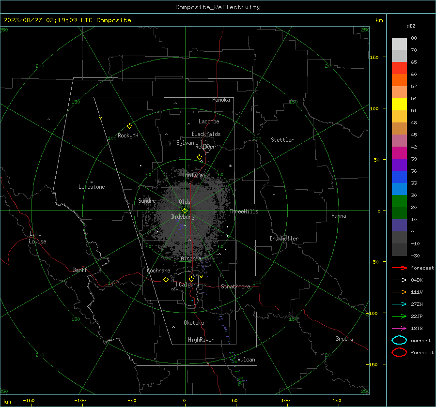Click the dBZ scale header
This screenshot has width=436, height=407.
point(411,26)
